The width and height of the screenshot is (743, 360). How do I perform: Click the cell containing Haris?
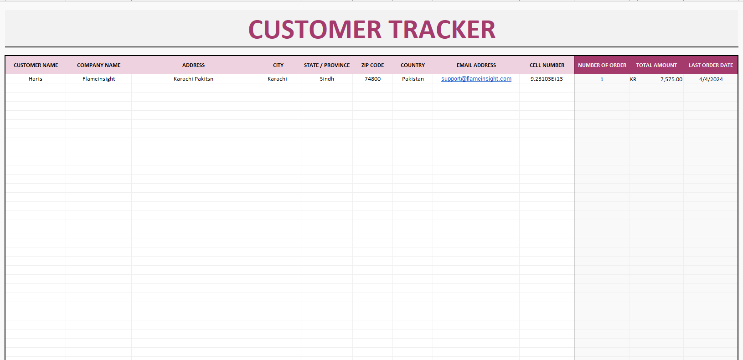tap(36, 79)
